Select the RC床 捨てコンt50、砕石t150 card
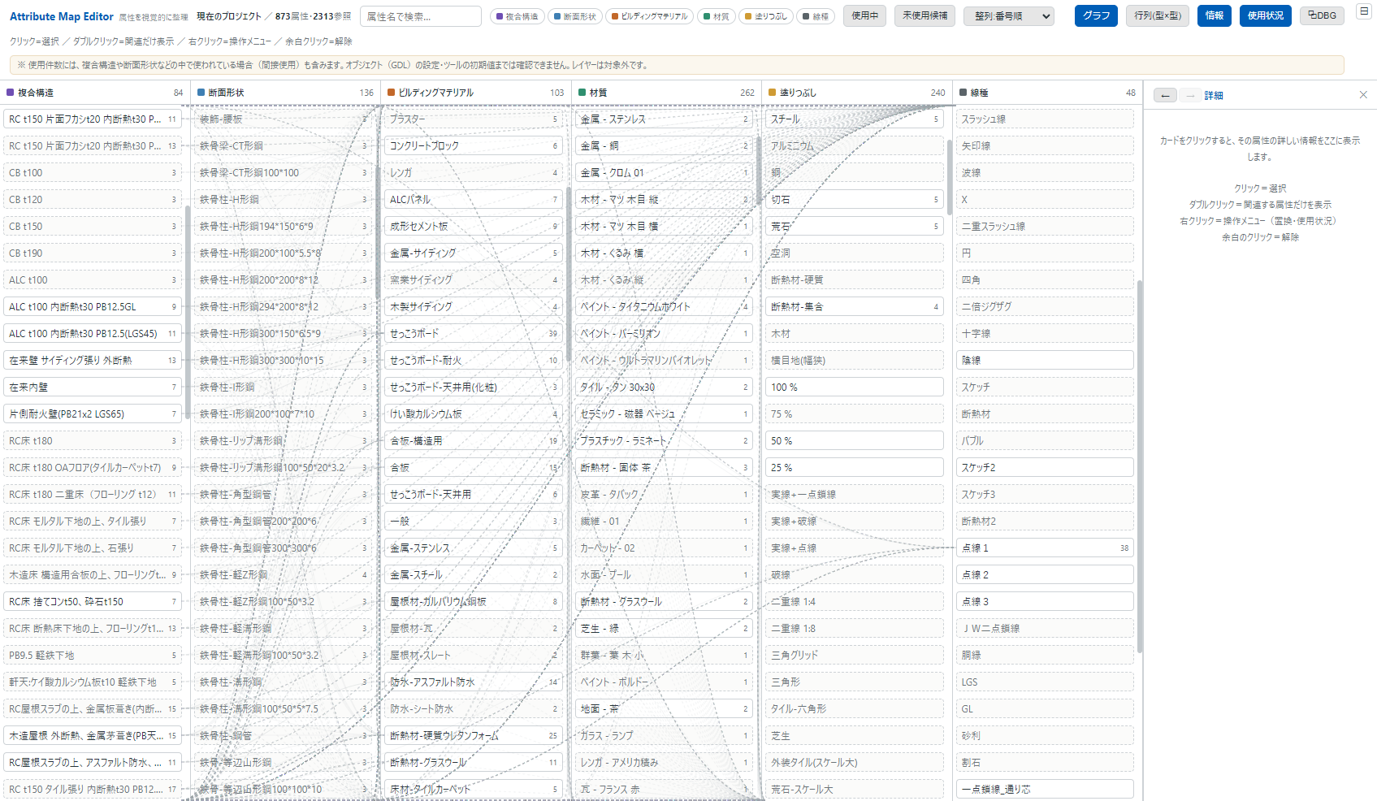This screenshot has height=801, width=1377. point(93,602)
